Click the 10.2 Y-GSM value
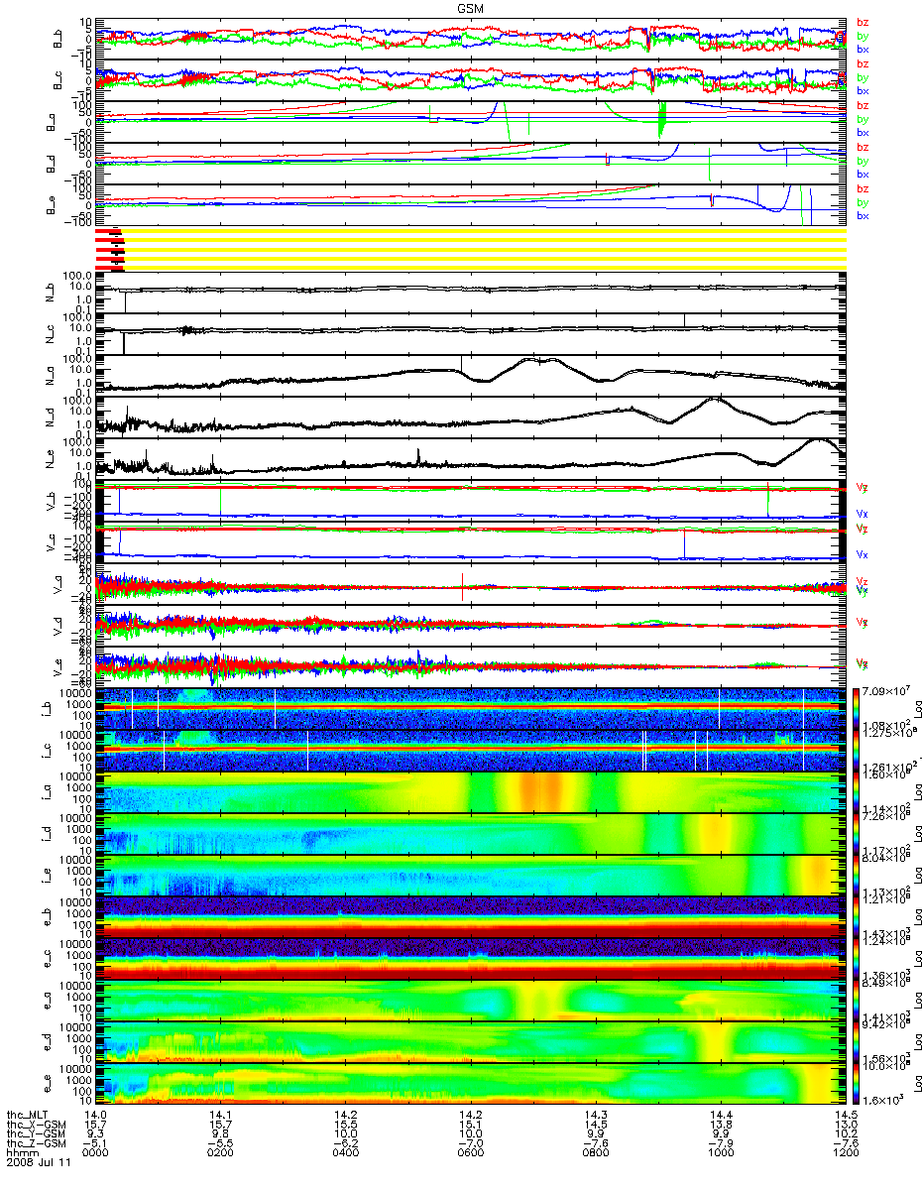Viewport: 922px width, 1190px height. click(x=845, y=1132)
